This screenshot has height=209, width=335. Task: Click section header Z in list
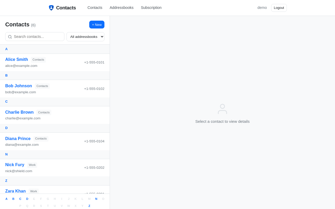(55, 181)
